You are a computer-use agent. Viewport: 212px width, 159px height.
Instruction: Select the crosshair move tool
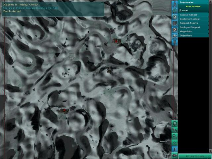coord(175,143)
